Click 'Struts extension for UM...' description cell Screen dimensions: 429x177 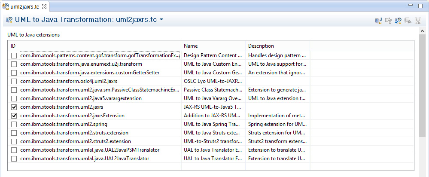coord(277,133)
